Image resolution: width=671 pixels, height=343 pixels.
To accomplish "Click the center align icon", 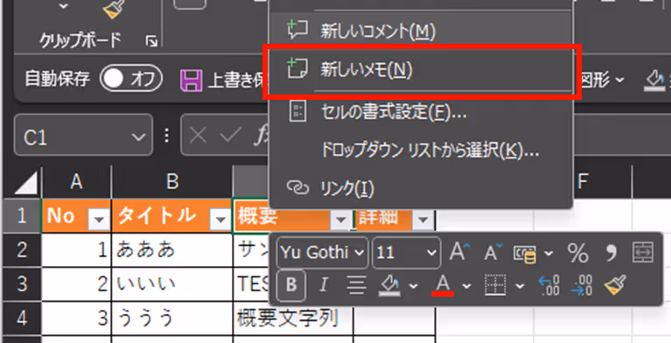I will pyautogui.click(x=356, y=284).
